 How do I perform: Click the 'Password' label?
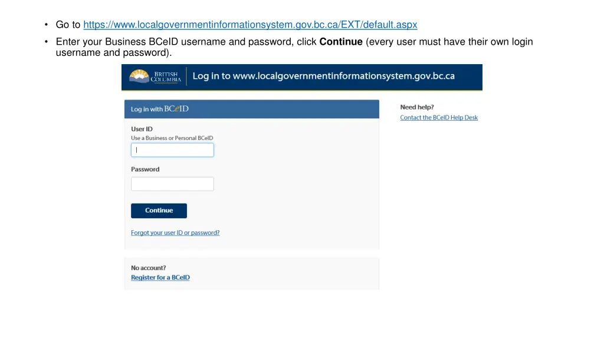point(145,169)
